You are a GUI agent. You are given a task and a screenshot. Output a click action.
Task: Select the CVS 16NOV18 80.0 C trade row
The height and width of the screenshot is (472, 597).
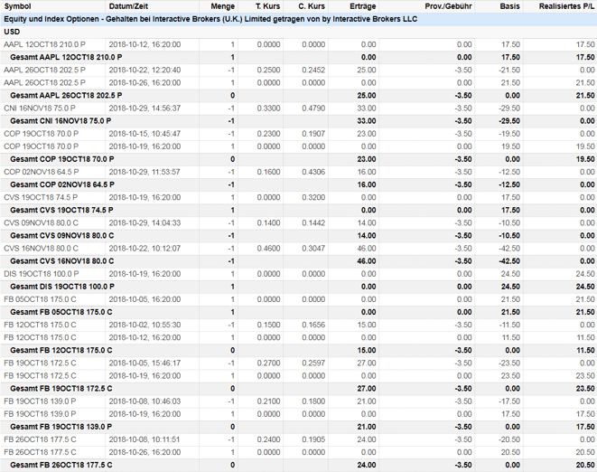point(298,249)
